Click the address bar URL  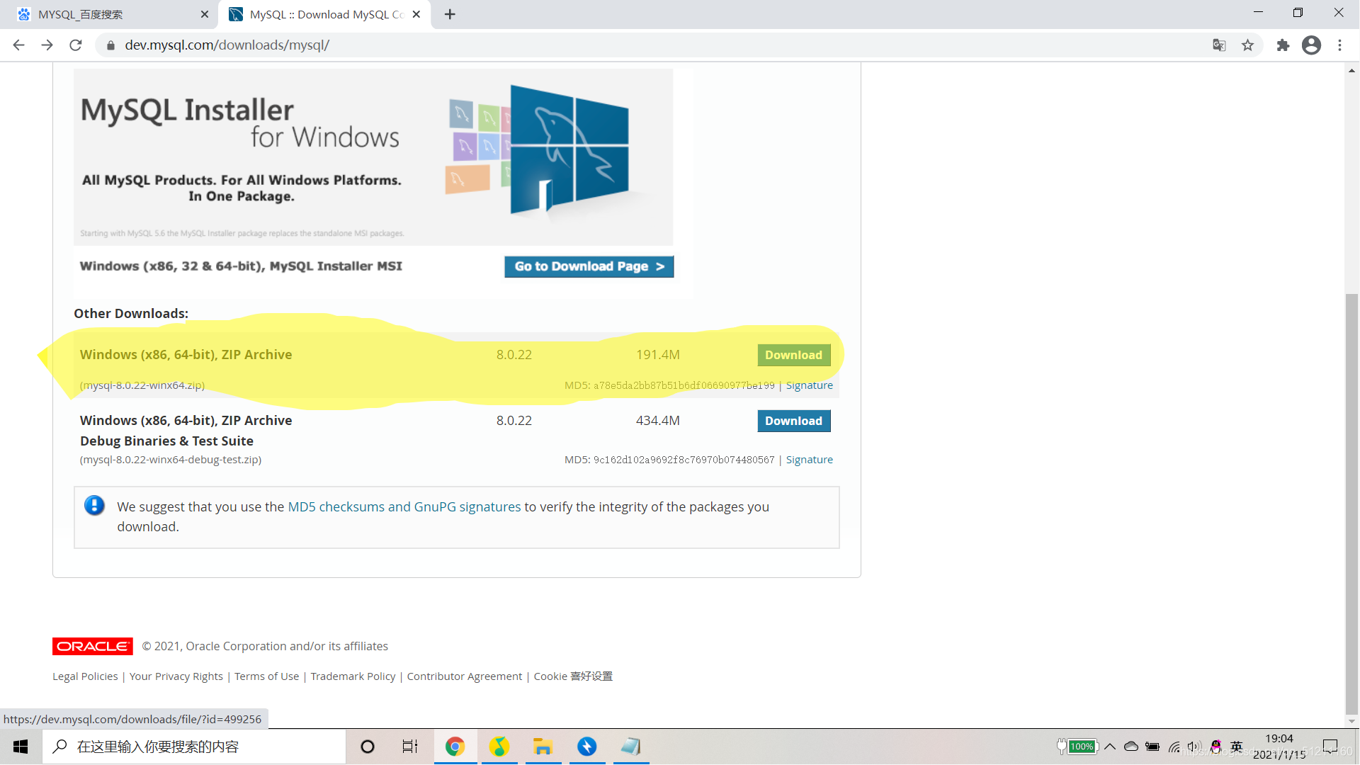pyautogui.click(x=227, y=45)
